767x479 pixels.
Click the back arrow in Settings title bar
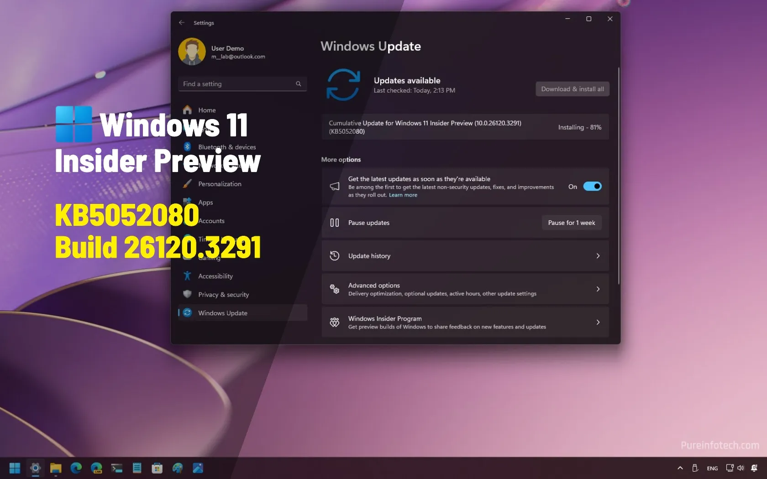tap(182, 22)
